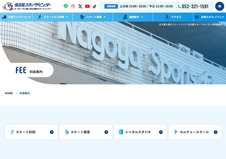This screenshot has width=226, height=159.
Task: Open the スケート教室 card label
Action: click(80, 132)
